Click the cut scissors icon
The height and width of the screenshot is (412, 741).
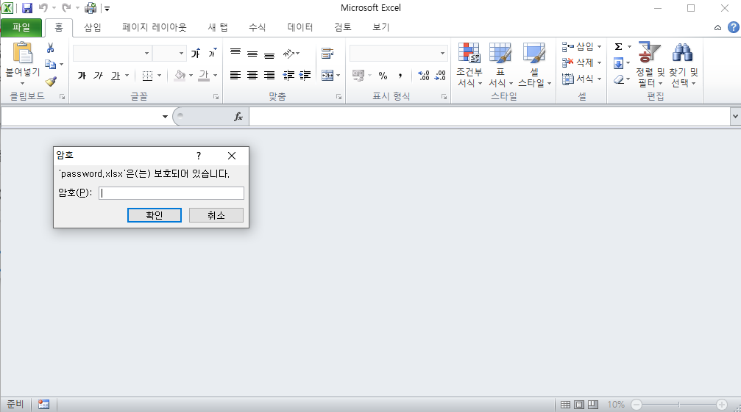[50, 48]
